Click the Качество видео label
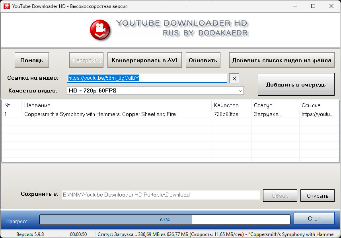Screen dimensions: 341x238 tap(33, 90)
